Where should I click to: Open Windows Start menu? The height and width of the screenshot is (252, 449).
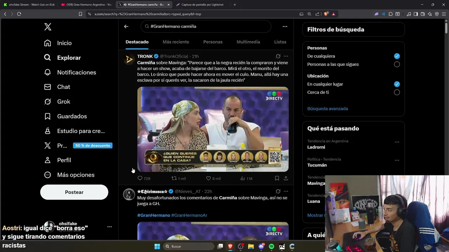pyautogui.click(x=157, y=246)
